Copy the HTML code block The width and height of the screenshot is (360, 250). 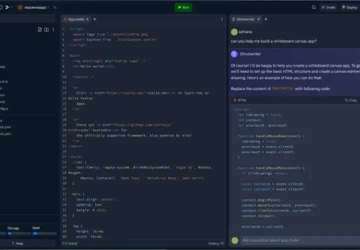[x=351, y=100]
